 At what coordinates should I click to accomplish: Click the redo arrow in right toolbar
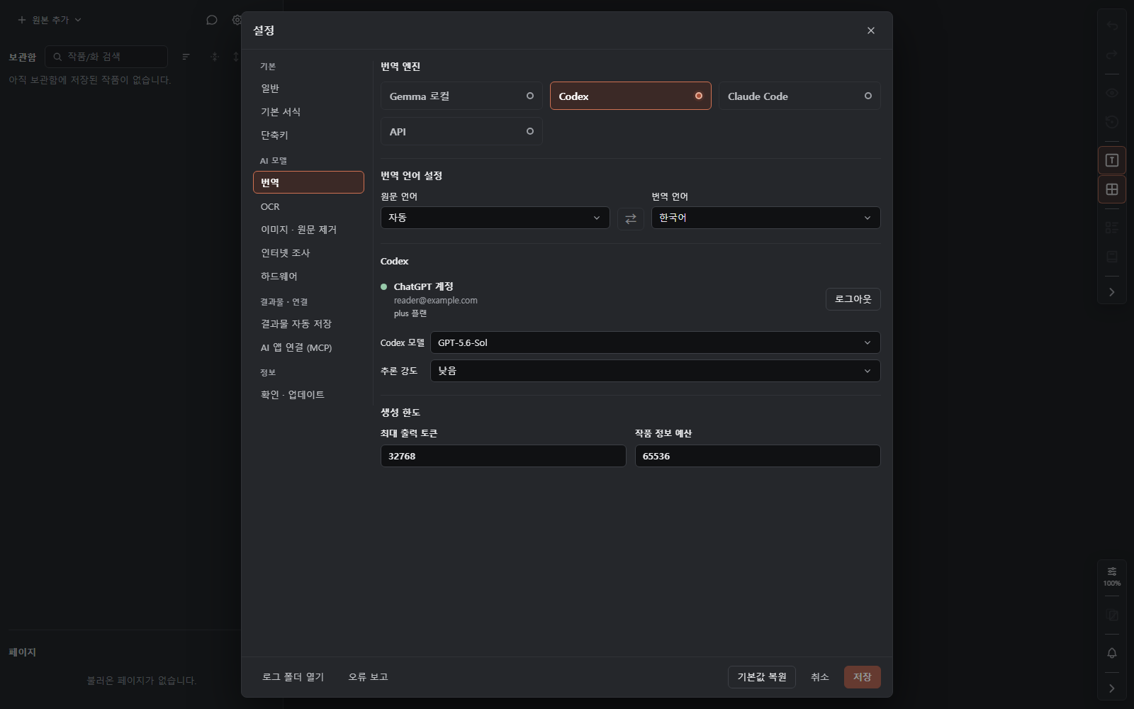tap(1112, 55)
